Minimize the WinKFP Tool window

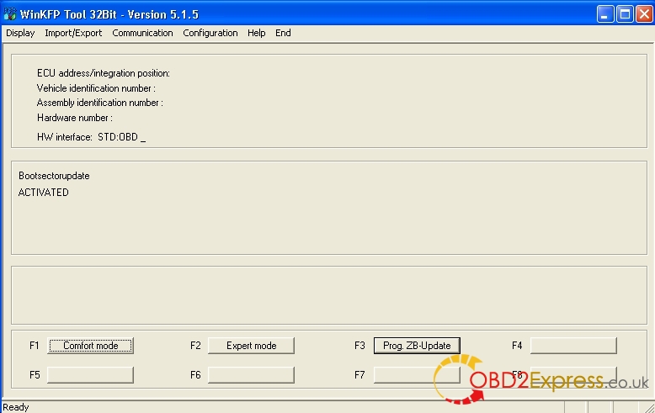(x=605, y=13)
